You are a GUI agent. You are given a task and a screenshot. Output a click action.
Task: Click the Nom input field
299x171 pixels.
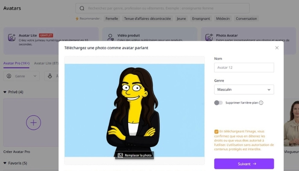pos(244,68)
